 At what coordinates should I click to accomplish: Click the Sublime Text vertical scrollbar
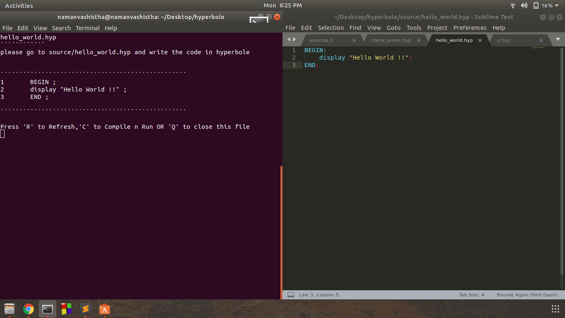[x=562, y=161]
